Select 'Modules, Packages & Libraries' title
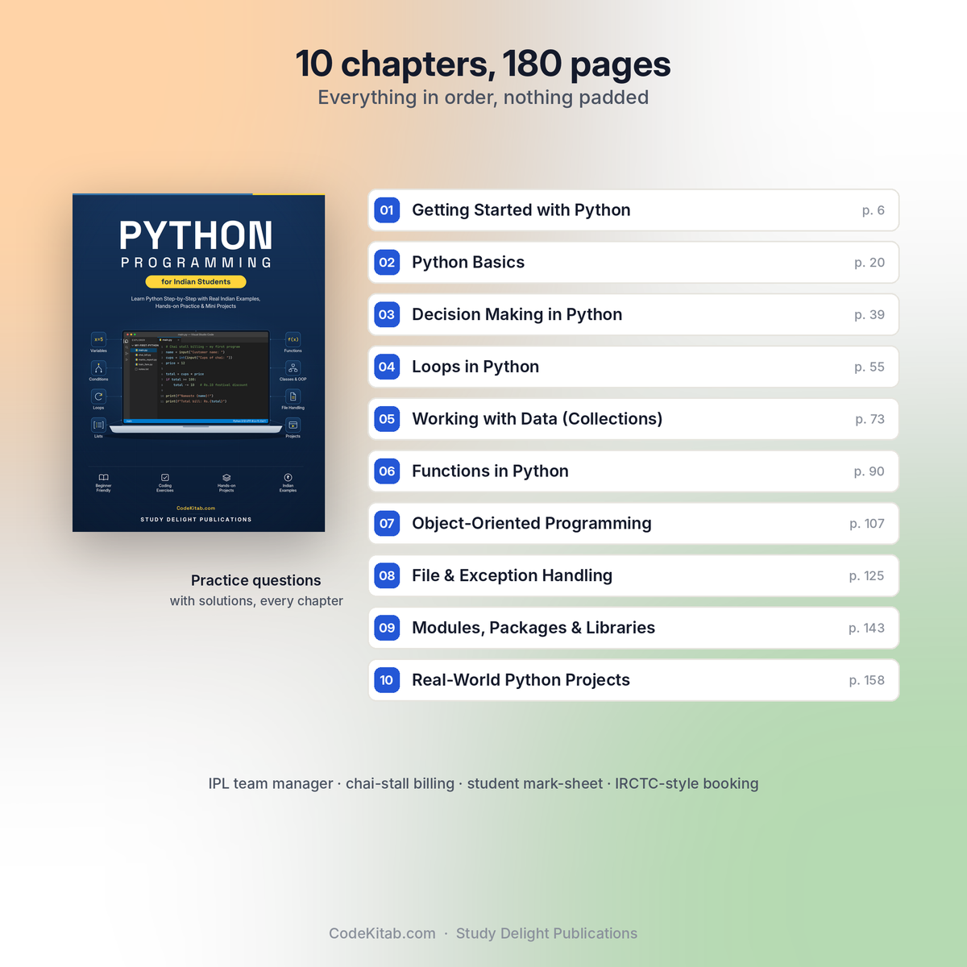Image resolution: width=967 pixels, height=967 pixels. point(533,628)
